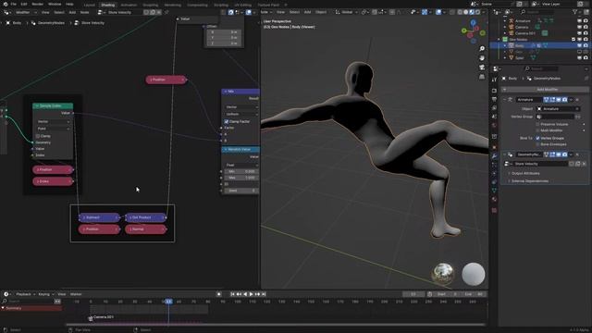Open the node editor type dropdown
The image size is (592, 333).
(6, 12)
